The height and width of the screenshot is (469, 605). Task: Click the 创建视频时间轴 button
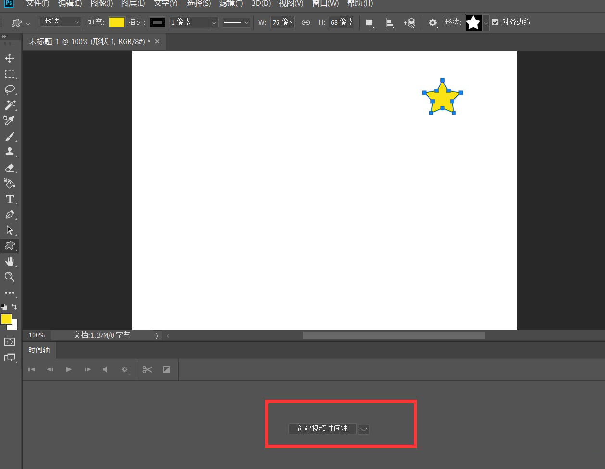pos(322,429)
